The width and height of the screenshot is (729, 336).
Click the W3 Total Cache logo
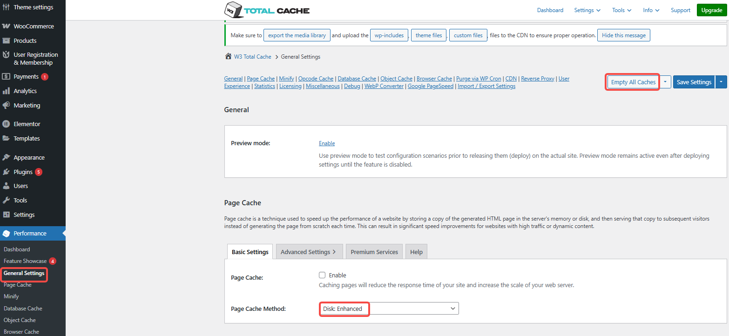coord(266,10)
